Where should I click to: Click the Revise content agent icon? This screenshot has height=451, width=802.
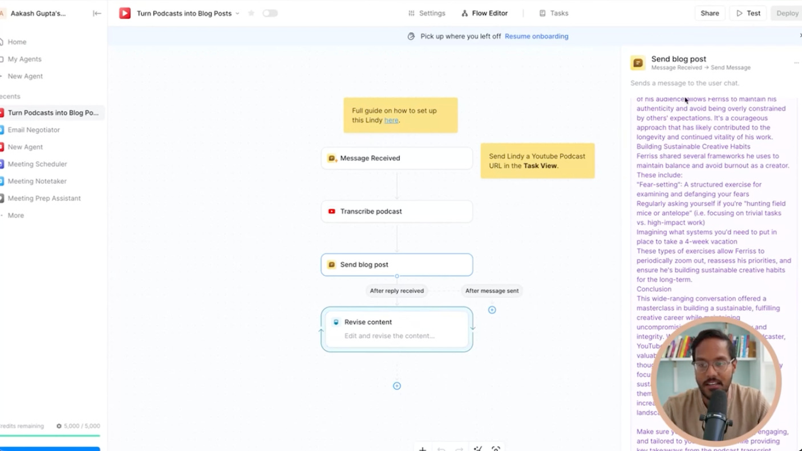click(336, 322)
